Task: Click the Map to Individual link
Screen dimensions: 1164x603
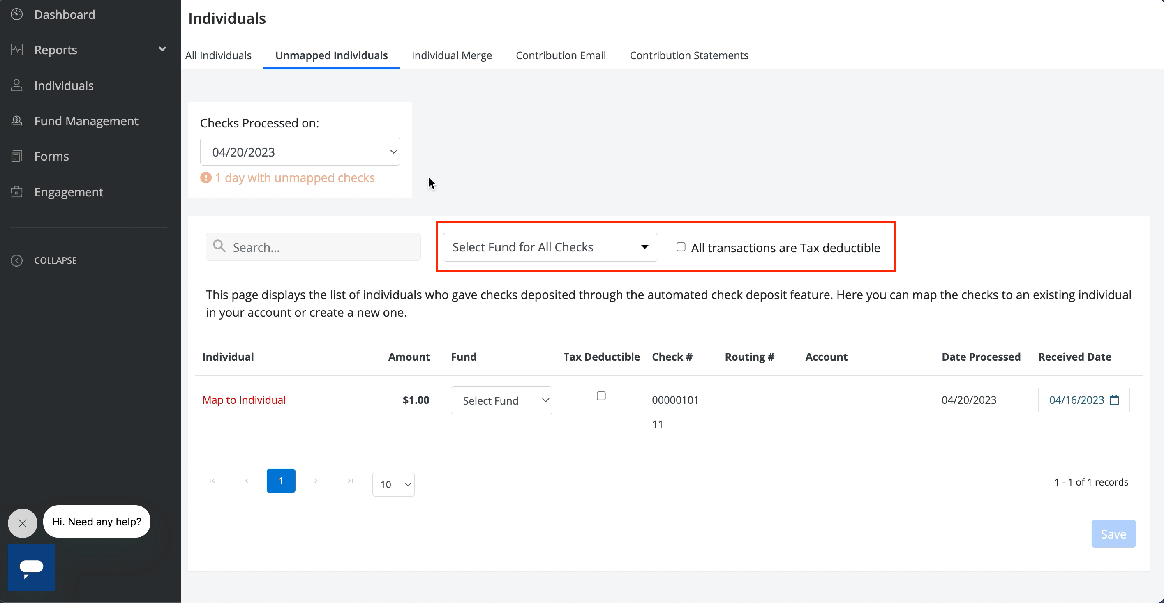Action: [x=244, y=400]
